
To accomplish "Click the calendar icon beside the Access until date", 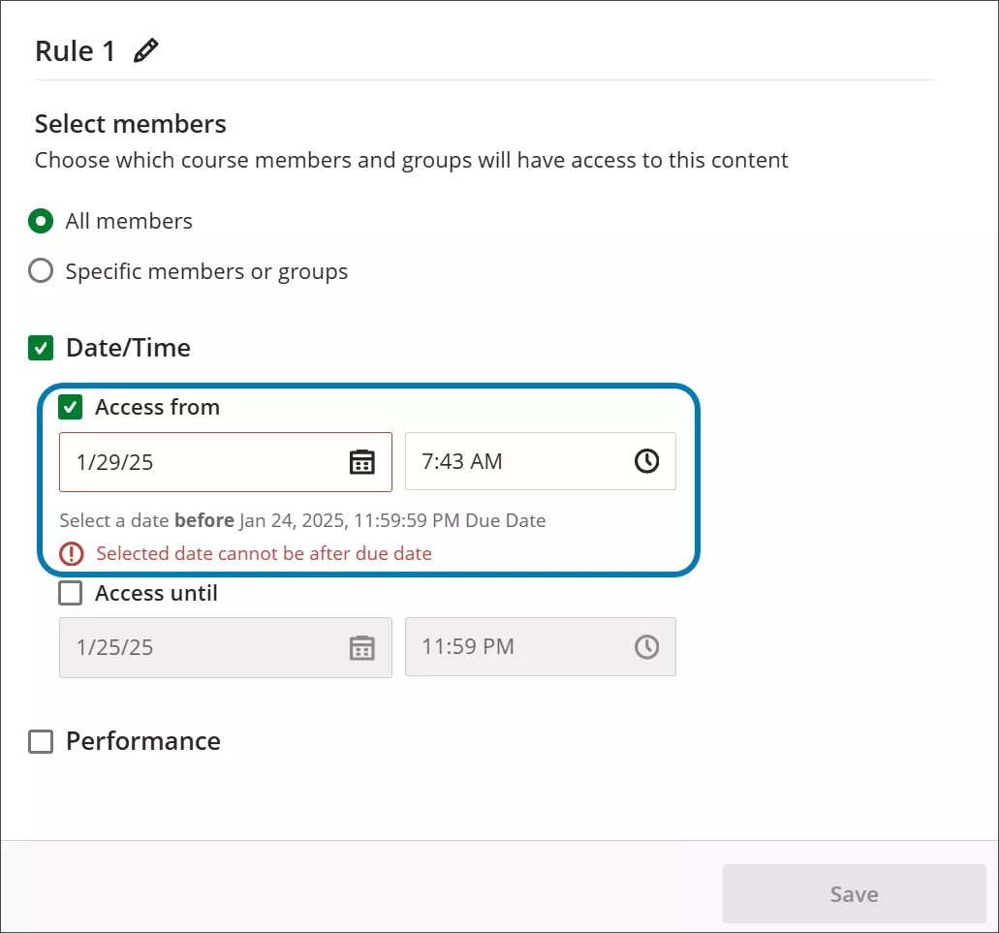I will coord(361,647).
